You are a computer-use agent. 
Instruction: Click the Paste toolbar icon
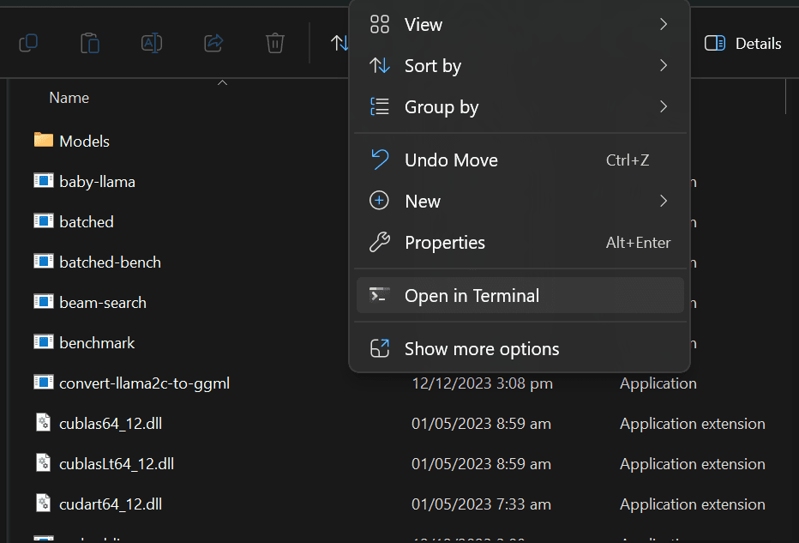coord(90,43)
